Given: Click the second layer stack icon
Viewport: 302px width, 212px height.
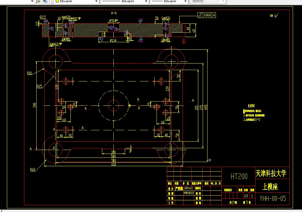Looking at the screenshot, I should [x=45, y=1].
